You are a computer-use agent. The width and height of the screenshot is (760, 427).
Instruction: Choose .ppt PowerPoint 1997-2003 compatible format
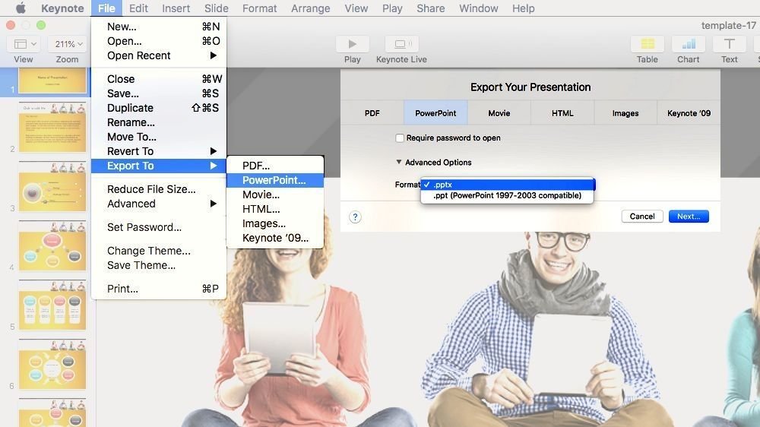point(508,195)
